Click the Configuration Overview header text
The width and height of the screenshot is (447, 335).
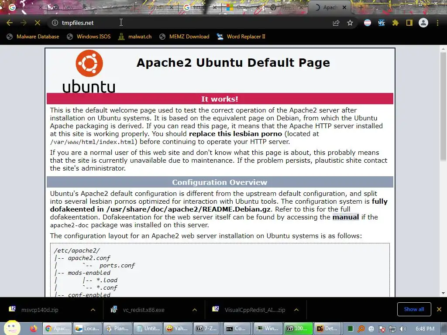[220, 182]
